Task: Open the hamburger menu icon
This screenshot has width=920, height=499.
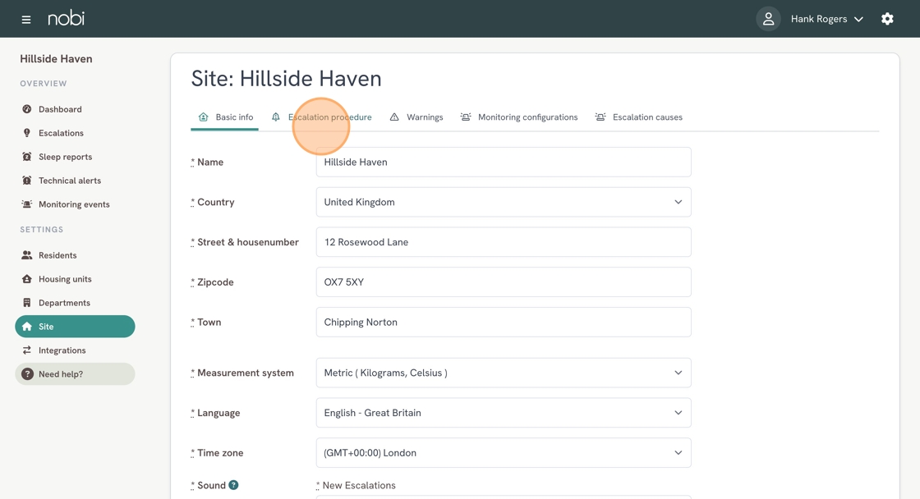Action: coord(26,19)
